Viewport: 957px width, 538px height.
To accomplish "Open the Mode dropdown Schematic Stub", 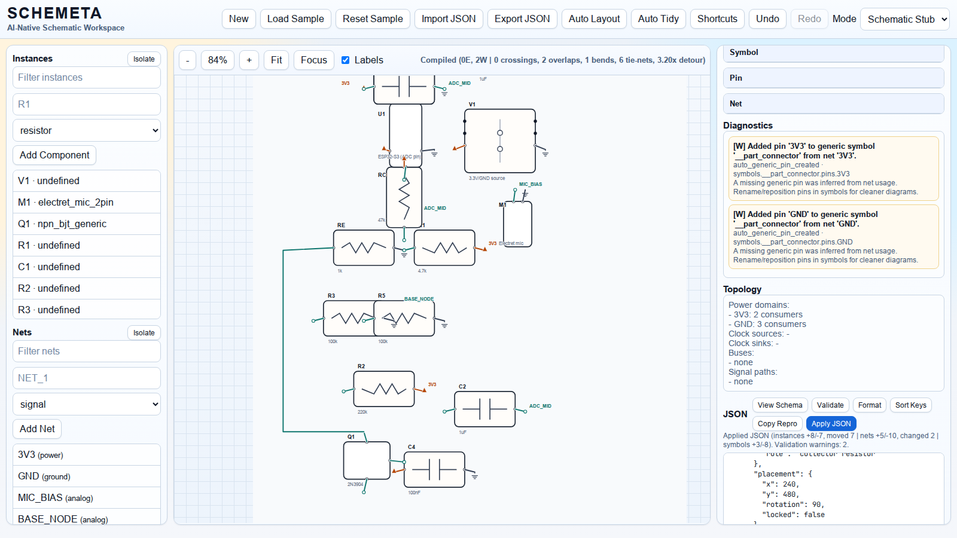I will 904,19.
